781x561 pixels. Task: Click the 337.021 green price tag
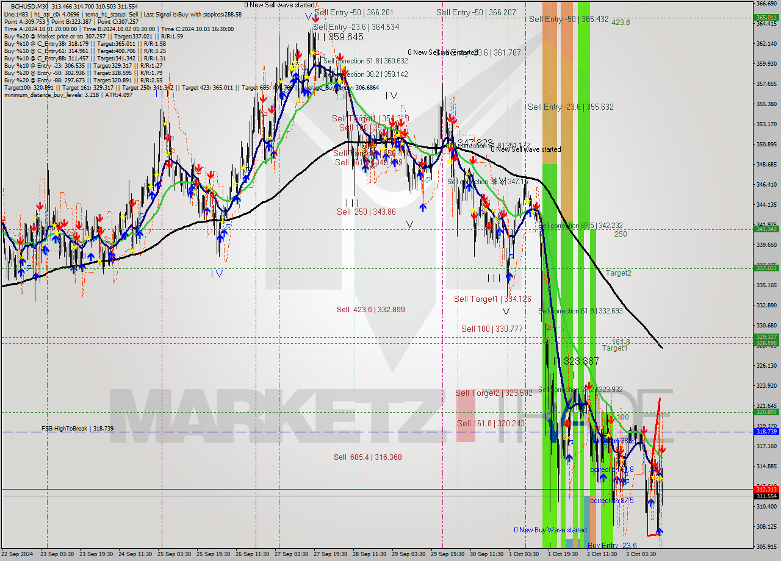coord(767,268)
